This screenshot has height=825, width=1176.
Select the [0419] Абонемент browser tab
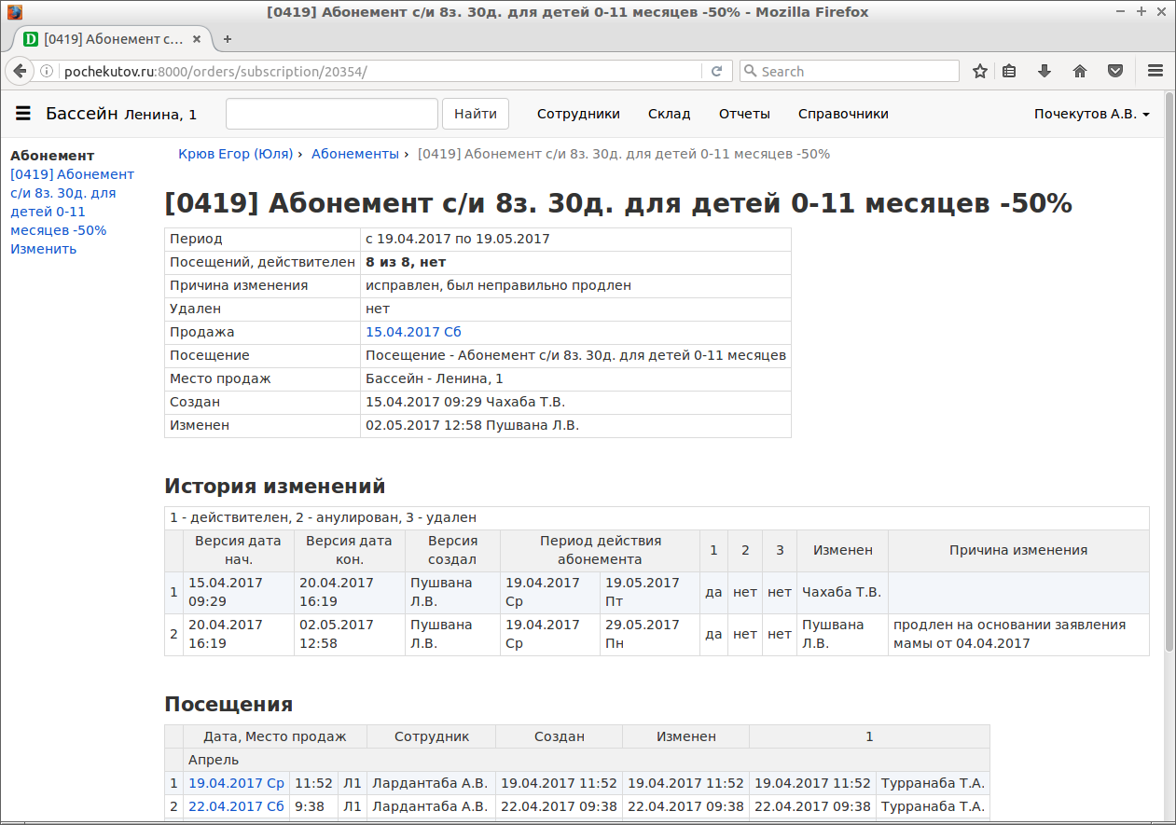pos(112,39)
